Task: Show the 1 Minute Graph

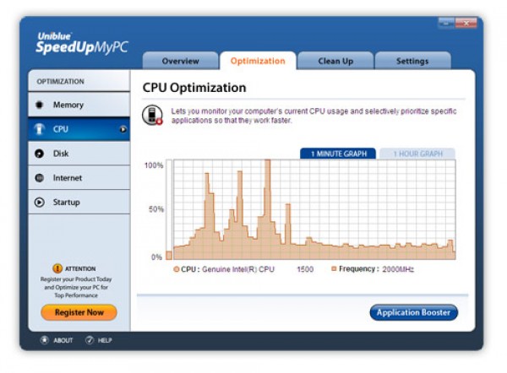Action: pyautogui.click(x=338, y=154)
